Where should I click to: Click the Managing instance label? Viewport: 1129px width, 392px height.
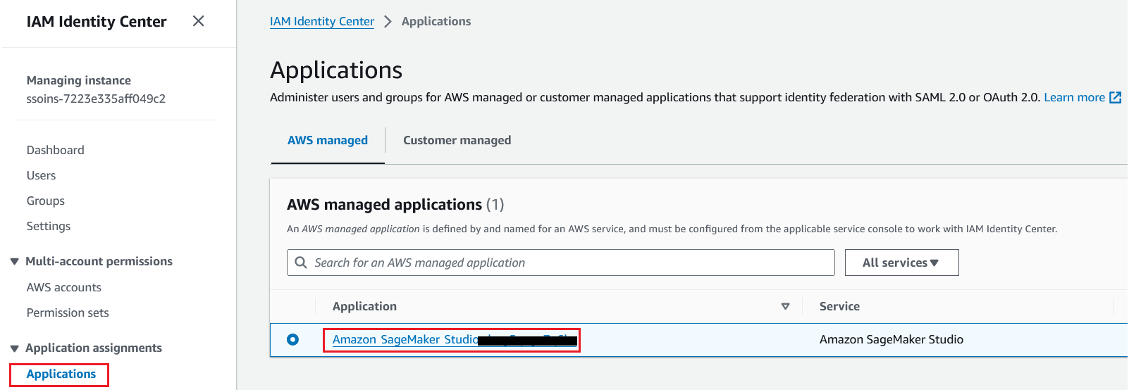click(x=78, y=80)
